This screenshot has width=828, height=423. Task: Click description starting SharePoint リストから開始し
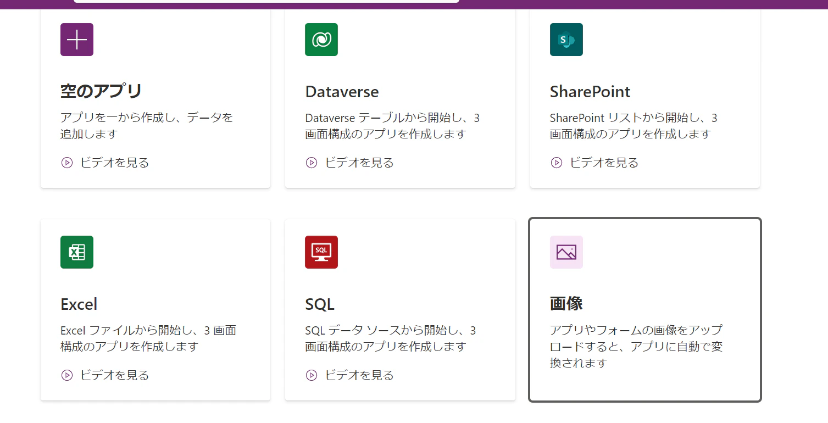pyautogui.click(x=633, y=126)
